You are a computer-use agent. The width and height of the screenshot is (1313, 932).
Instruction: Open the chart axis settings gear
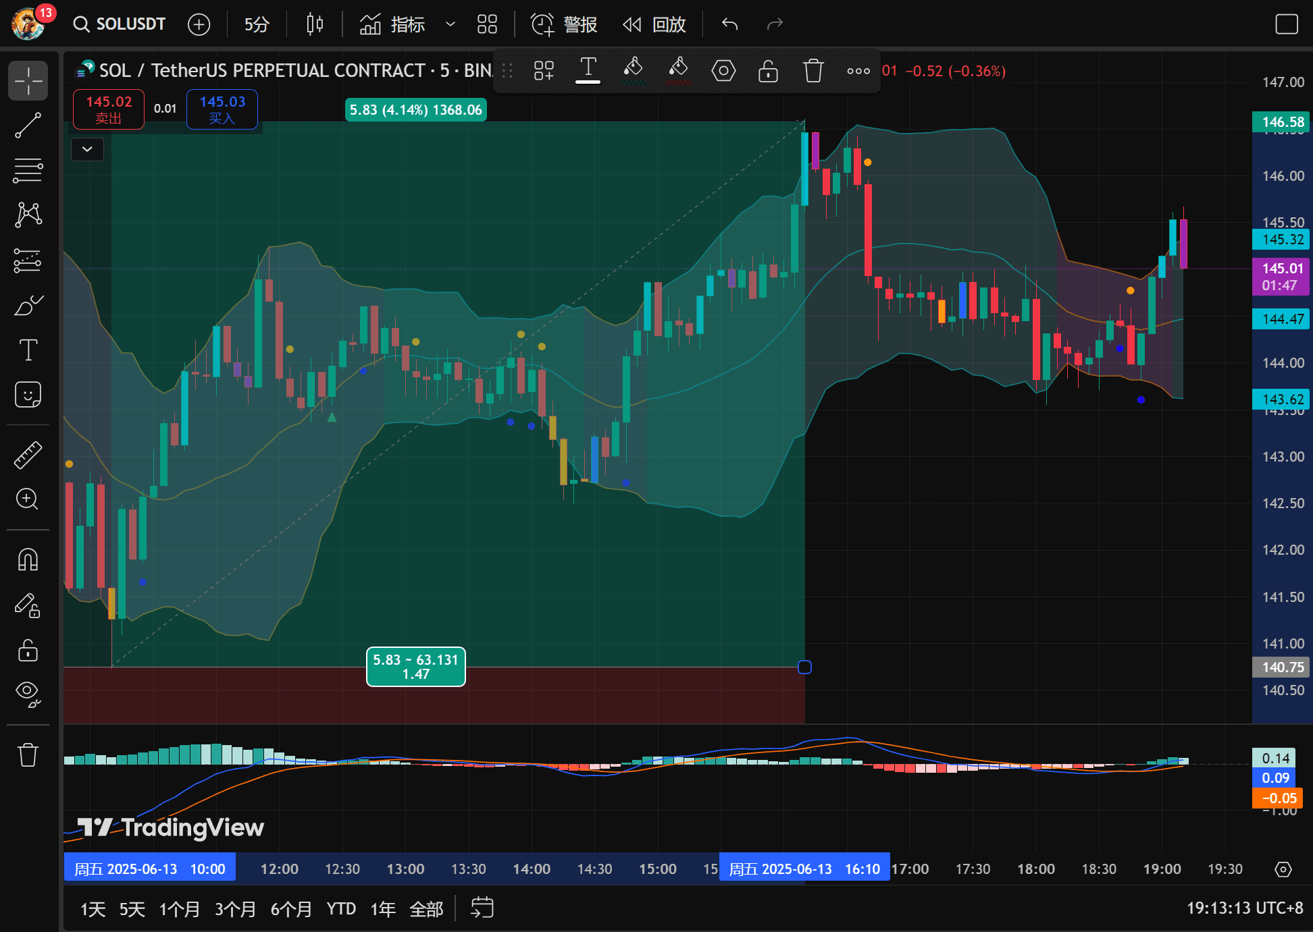(x=1283, y=869)
